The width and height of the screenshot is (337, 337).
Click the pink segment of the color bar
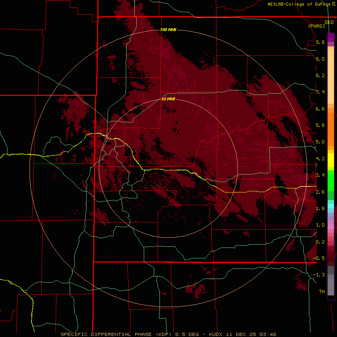pos(331,227)
